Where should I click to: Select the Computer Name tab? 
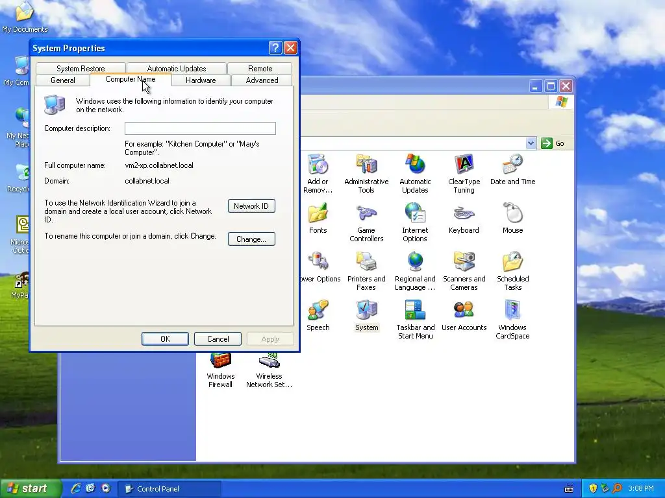click(x=131, y=79)
